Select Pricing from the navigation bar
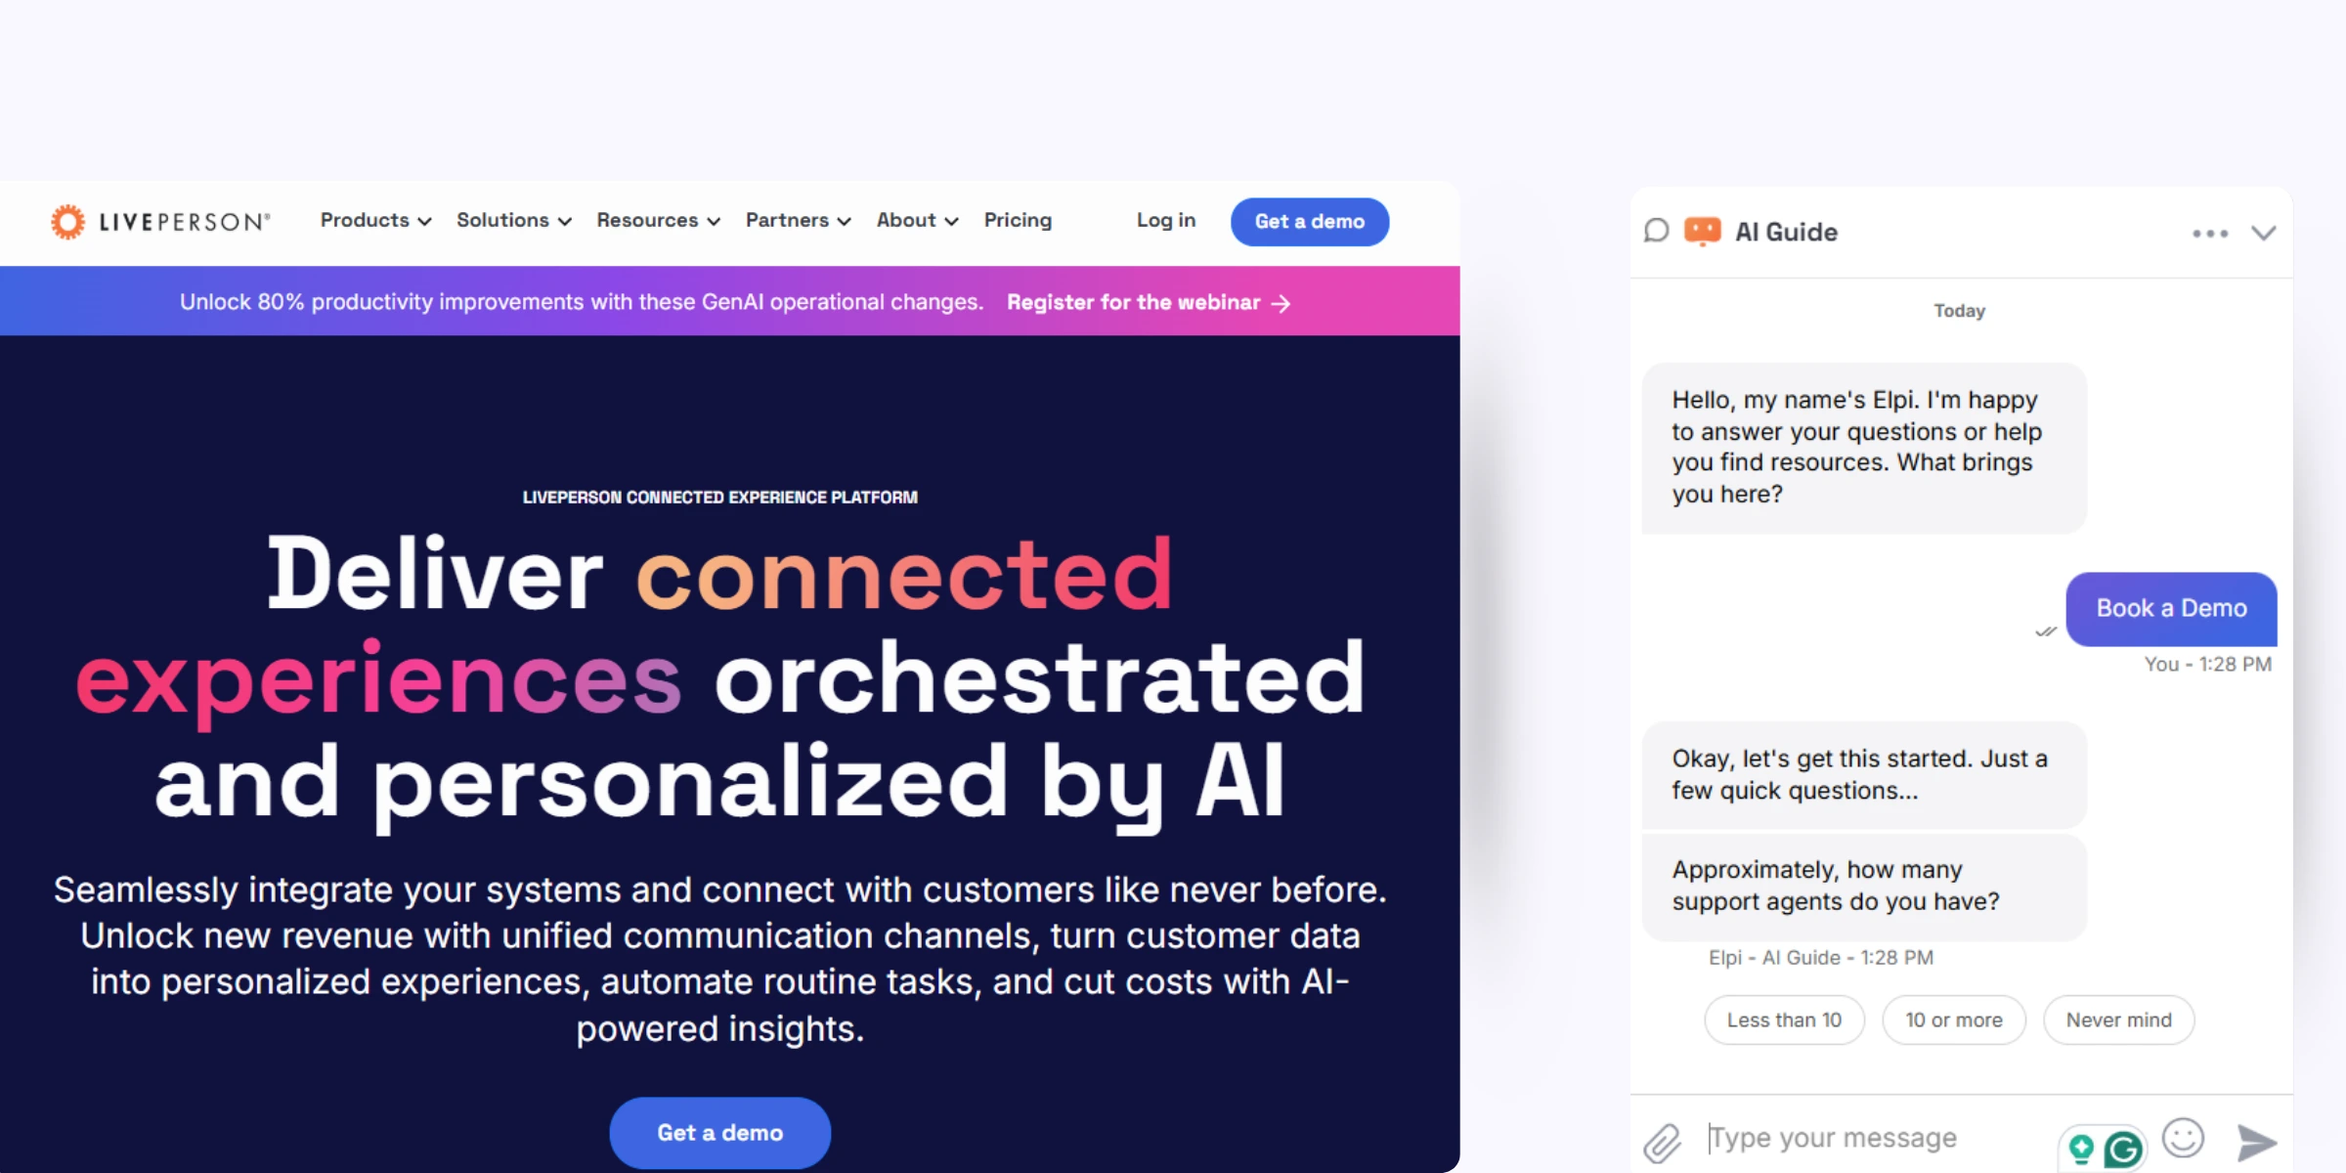Screen dimensions: 2346x1173 (1019, 221)
